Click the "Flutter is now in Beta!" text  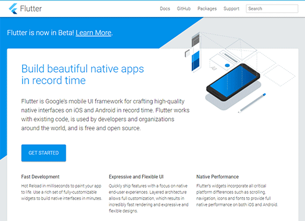click(41, 33)
